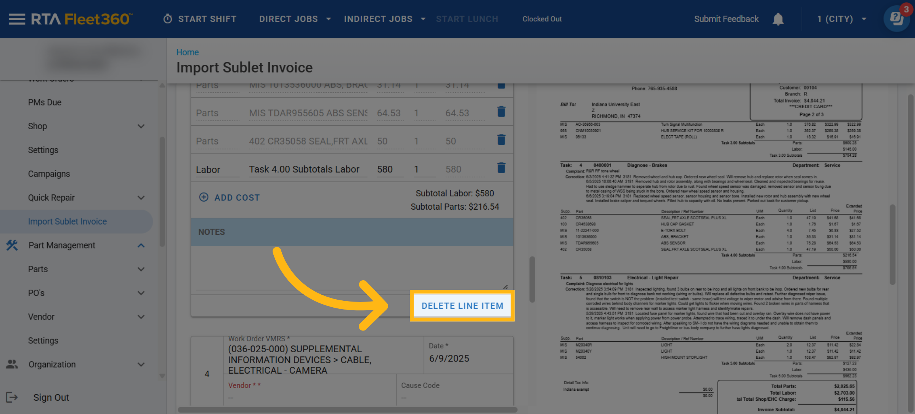Open Campaigns from the sidebar

49,174
